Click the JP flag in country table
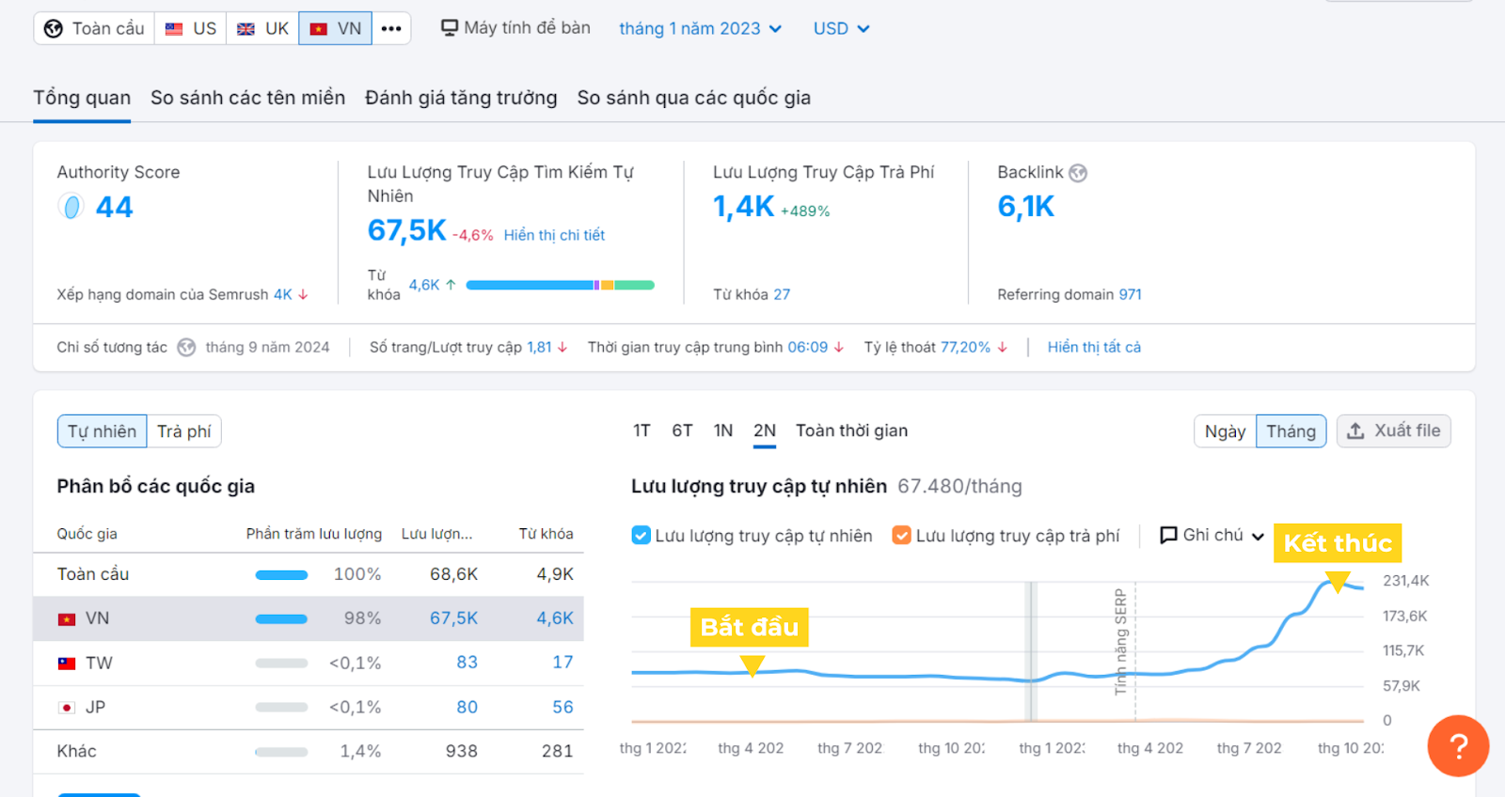Image resolution: width=1505 pixels, height=797 pixels. (x=67, y=707)
